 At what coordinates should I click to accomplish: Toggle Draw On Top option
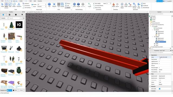tap(97, 8)
